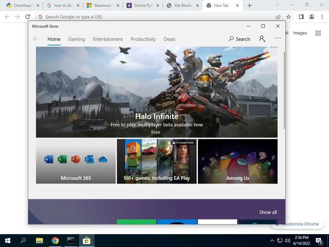Open the Chrome profile avatar
The width and height of the screenshot is (329, 247).
tap(312, 17)
